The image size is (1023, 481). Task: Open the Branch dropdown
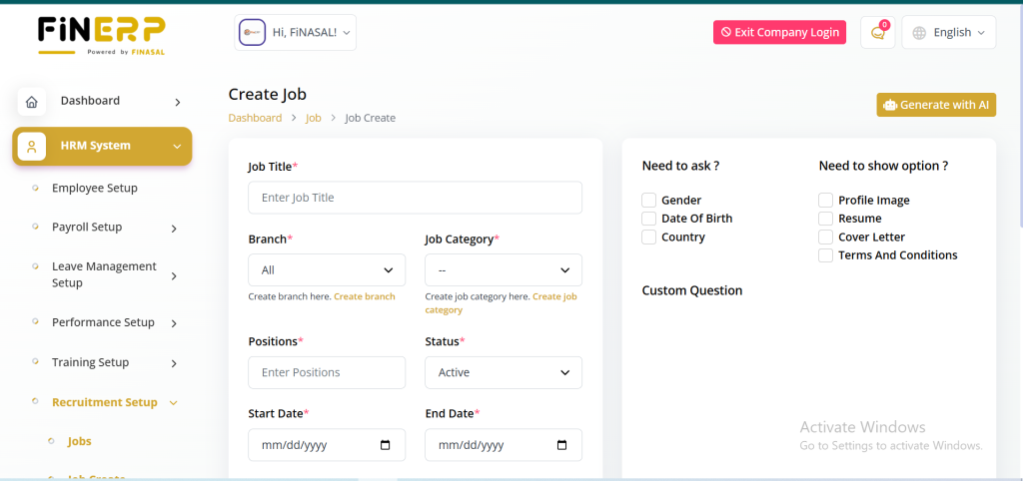(x=327, y=270)
